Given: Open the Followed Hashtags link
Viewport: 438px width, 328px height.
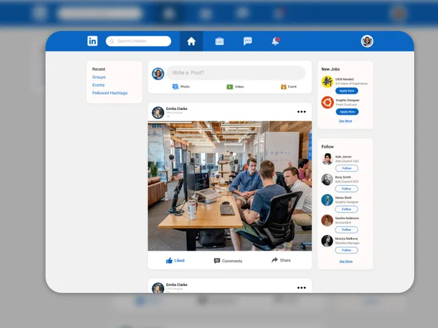Looking at the screenshot, I should point(109,93).
